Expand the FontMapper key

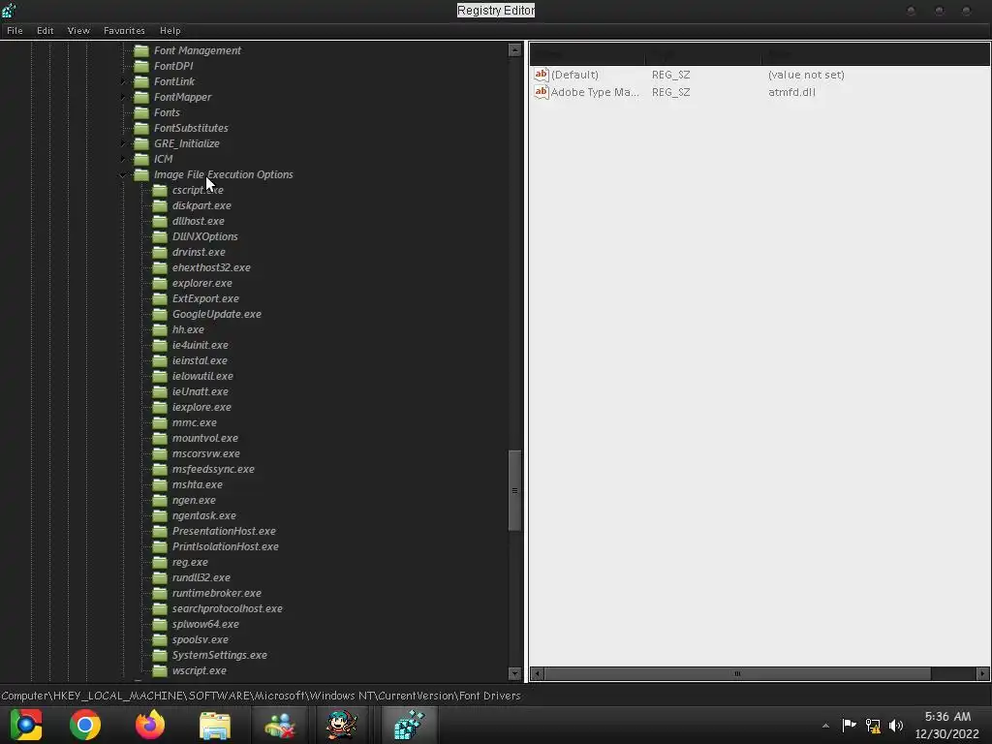(123, 97)
